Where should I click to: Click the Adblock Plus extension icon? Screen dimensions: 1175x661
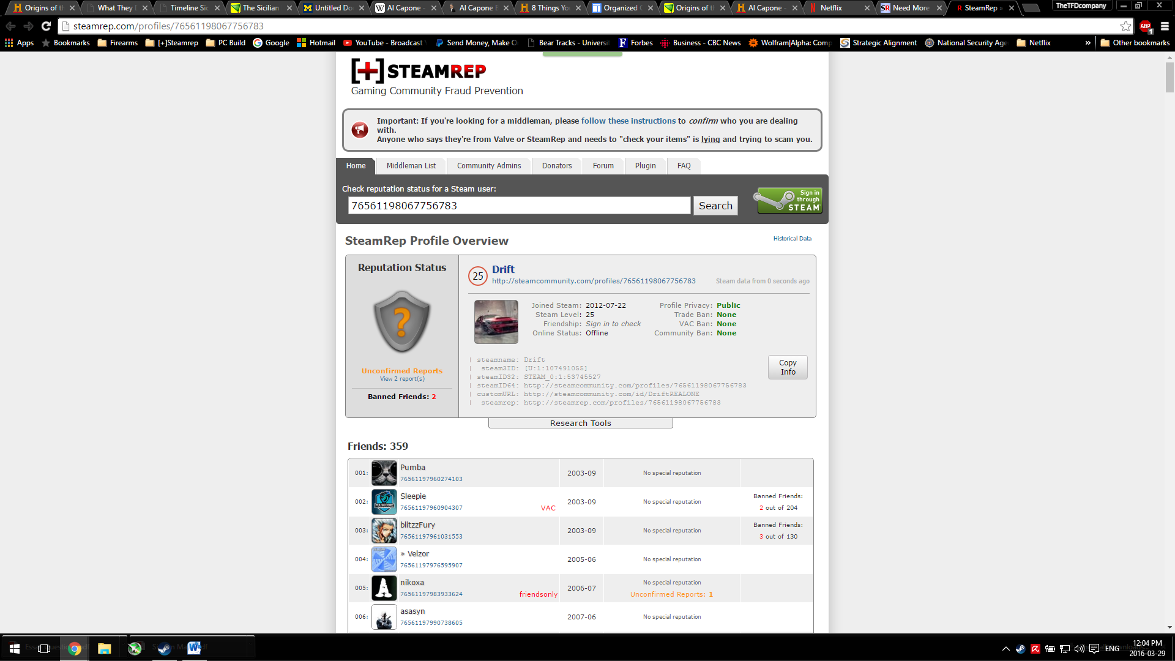(x=1146, y=26)
